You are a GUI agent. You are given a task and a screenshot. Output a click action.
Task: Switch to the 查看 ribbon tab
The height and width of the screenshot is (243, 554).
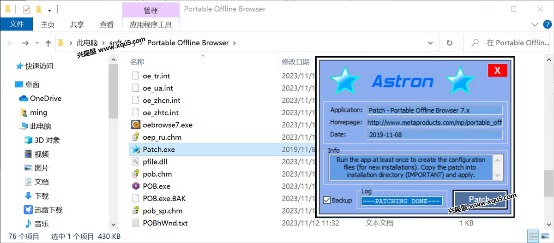[107, 24]
